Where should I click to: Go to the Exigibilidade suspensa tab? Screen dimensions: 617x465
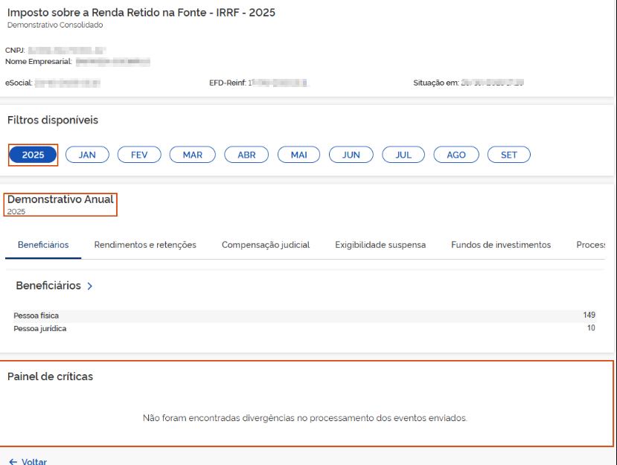tap(380, 245)
